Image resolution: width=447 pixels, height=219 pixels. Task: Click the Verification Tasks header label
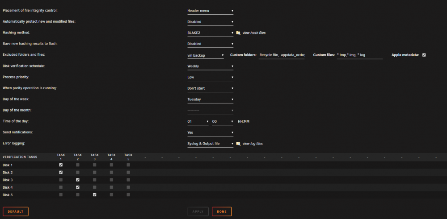(20, 157)
